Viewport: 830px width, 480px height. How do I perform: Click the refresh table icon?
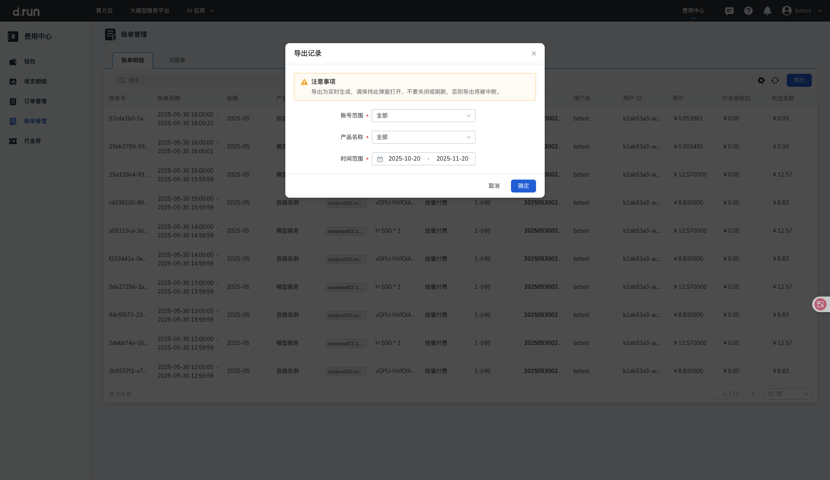[x=775, y=80]
